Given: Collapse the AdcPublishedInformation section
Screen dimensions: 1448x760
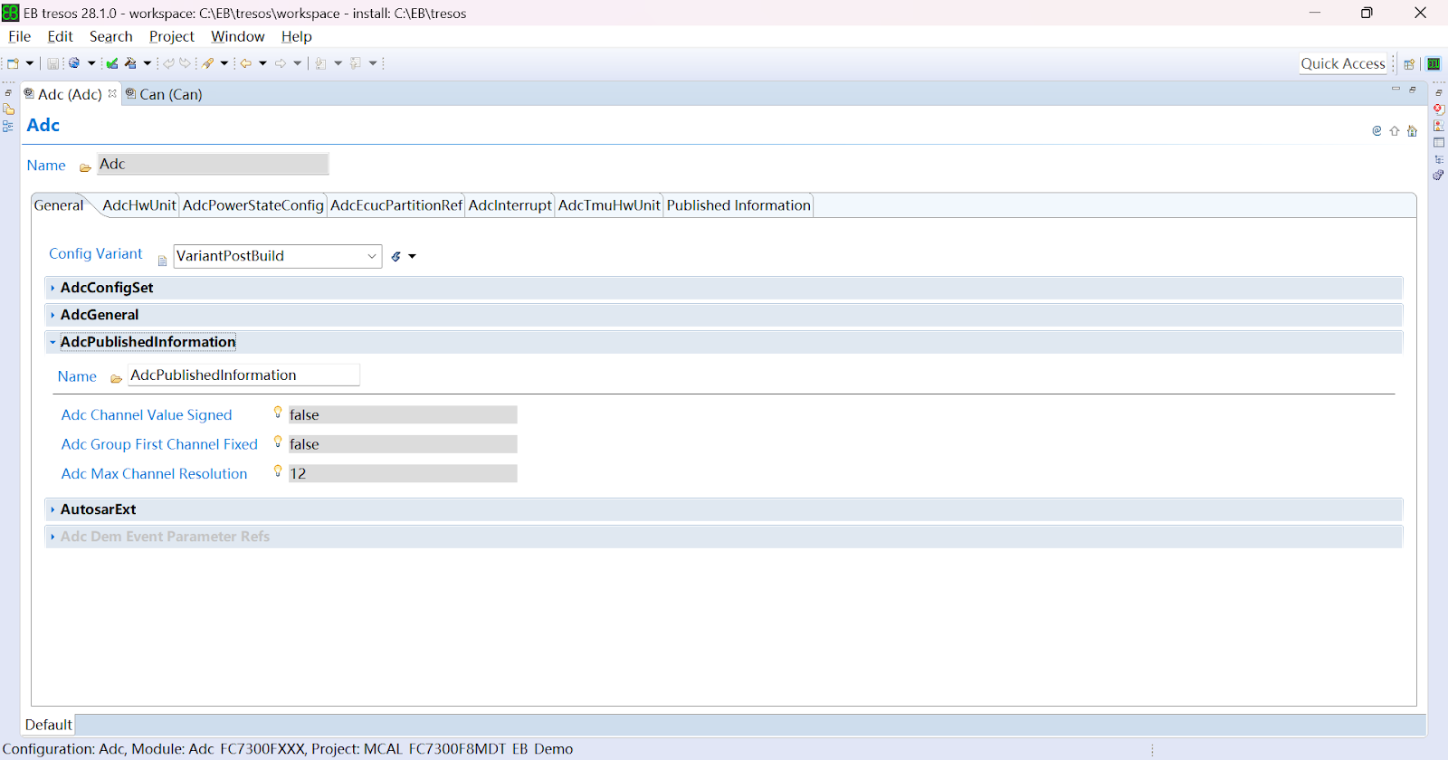Looking at the screenshot, I should (724, 342).
